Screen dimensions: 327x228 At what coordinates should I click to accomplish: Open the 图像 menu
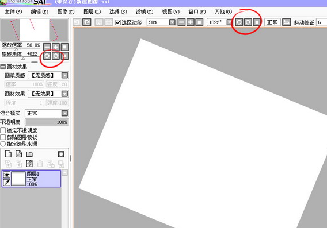[x=66, y=11]
